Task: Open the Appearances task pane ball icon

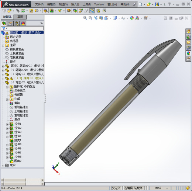Action: [188, 53]
